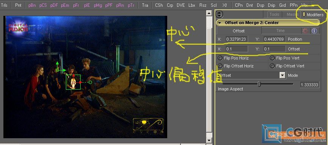The width and height of the screenshot is (328, 145).
Task: Add the DVE tool
Action: (x=181, y=5)
